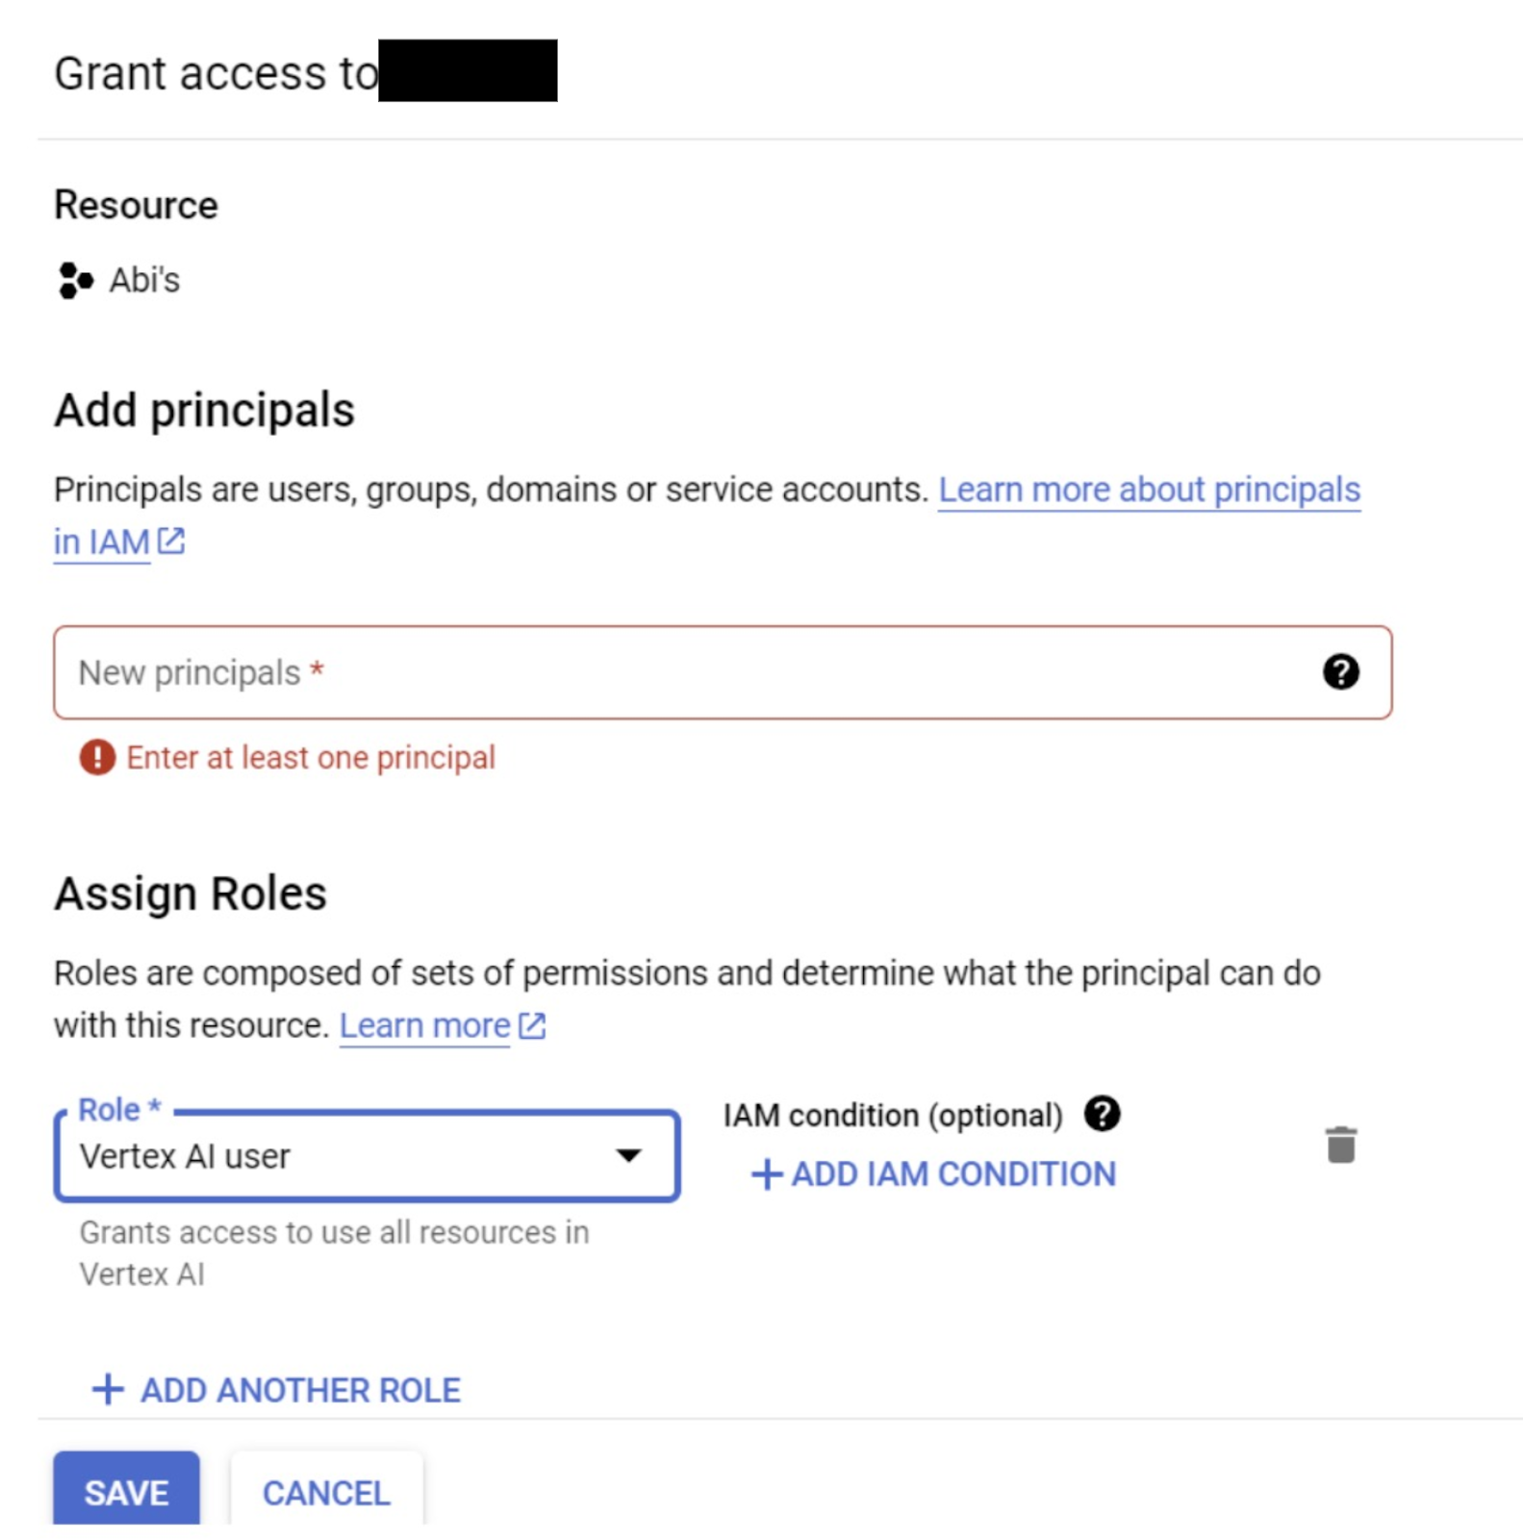Click the 'Enter at least one principal' error text
Image resolution: width=1523 pixels, height=1539 pixels.
311,758
